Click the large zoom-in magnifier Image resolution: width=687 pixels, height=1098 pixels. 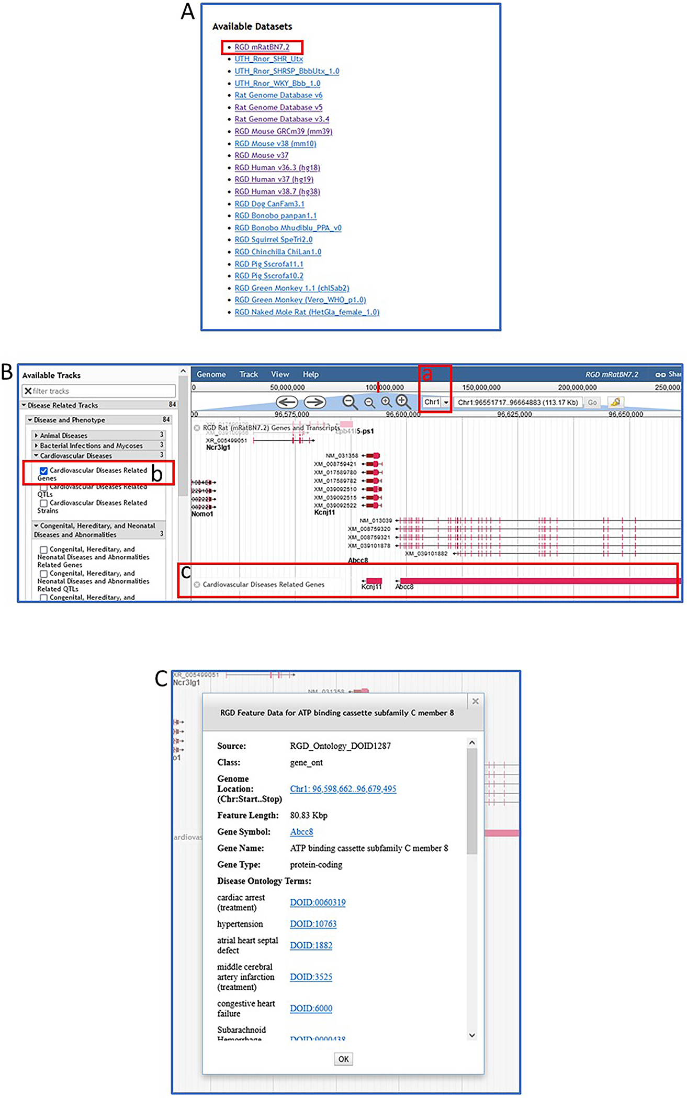pos(403,402)
